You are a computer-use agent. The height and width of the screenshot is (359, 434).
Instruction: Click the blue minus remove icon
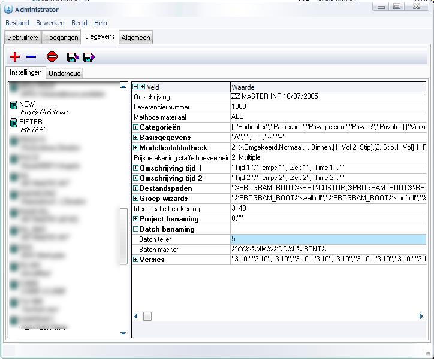click(x=31, y=57)
